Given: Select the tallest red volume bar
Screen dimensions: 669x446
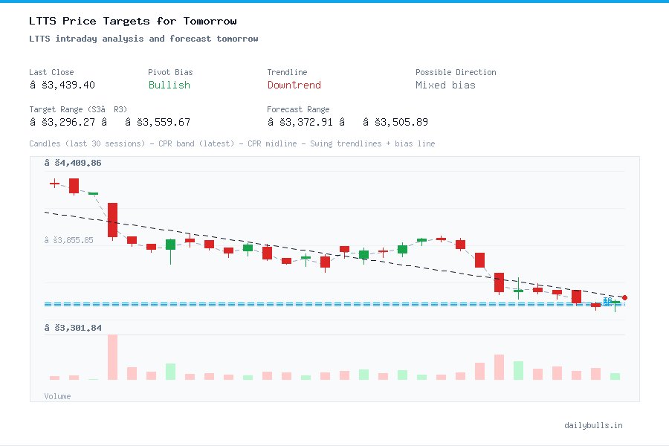Looking at the screenshot, I should click(111, 358).
